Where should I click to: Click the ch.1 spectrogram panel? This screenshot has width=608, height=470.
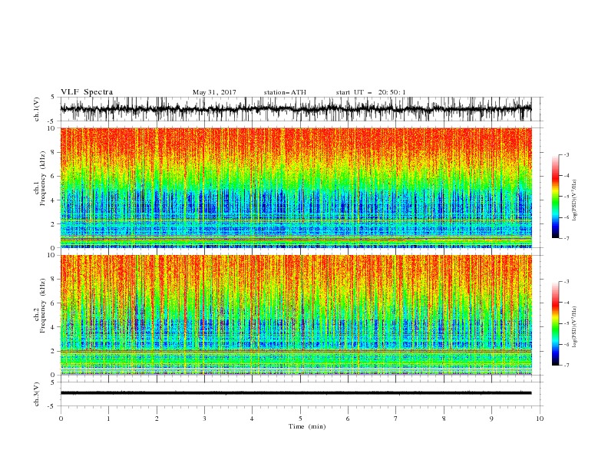click(x=296, y=187)
